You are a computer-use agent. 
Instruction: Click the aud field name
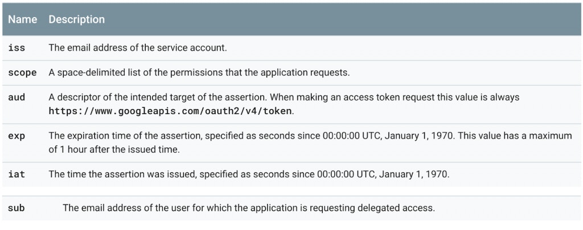[x=17, y=98]
